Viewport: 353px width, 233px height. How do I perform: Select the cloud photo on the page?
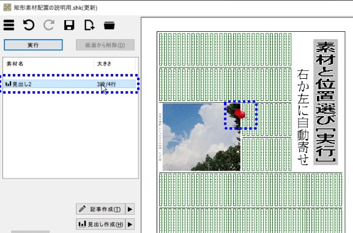201,137
